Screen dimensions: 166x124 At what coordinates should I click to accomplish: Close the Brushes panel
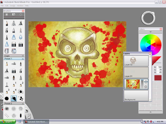pyautogui.click(x=23, y=11)
